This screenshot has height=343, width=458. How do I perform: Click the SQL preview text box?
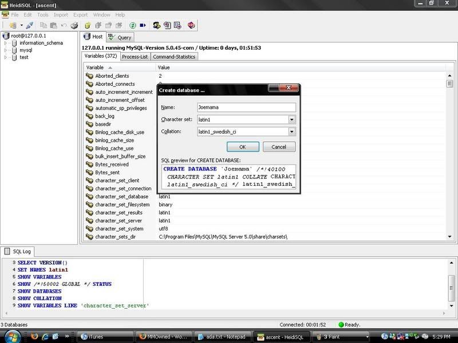pos(228,177)
